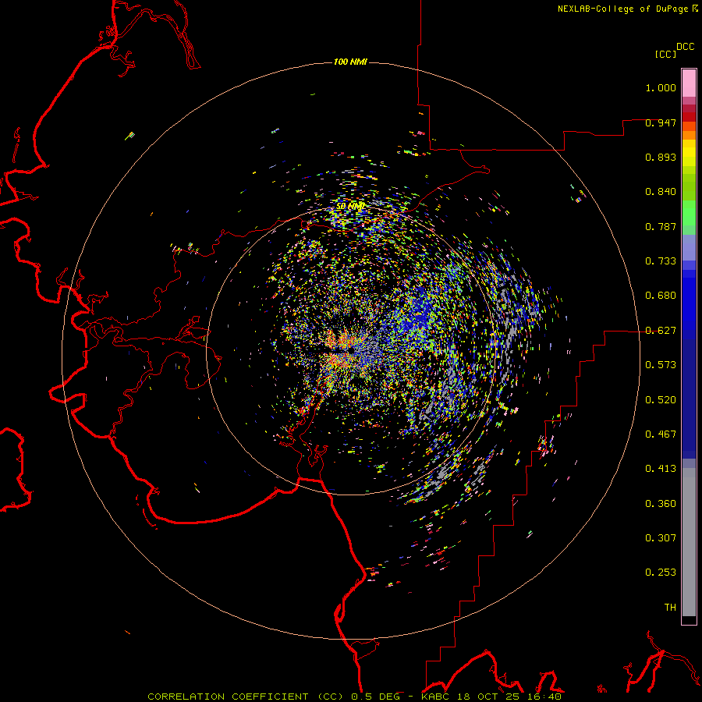
Task: Click the 0.893 legend value
Action: [661, 157]
